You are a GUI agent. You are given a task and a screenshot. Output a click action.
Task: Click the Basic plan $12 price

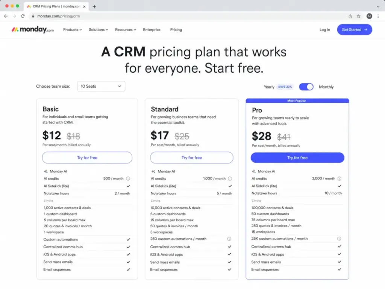[x=52, y=135]
